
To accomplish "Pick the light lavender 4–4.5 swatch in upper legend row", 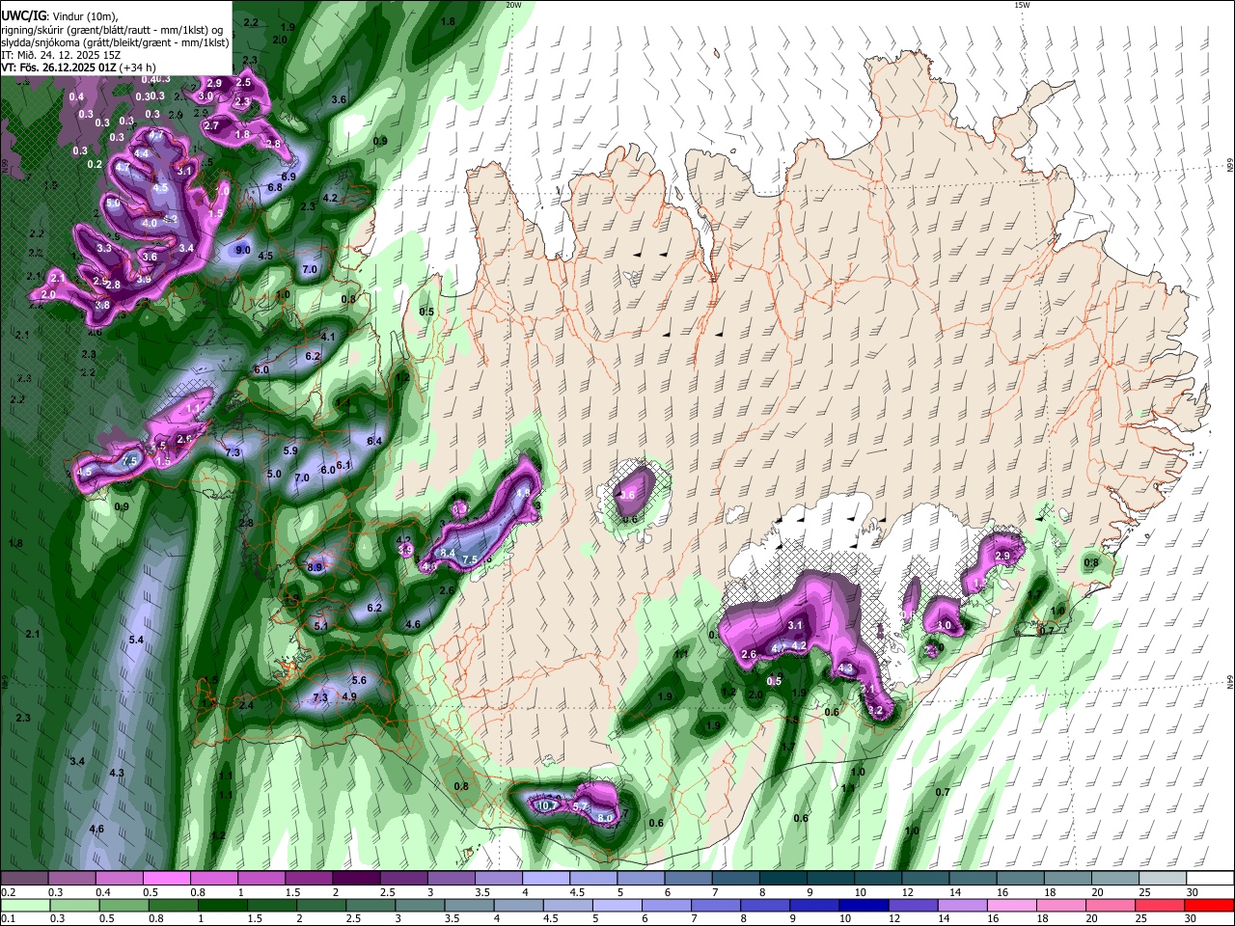I will (x=545, y=879).
